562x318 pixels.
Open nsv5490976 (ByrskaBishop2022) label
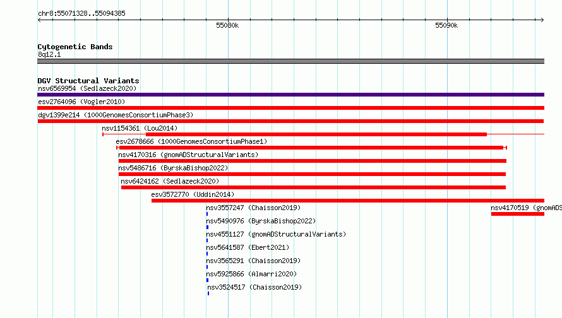(261, 221)
